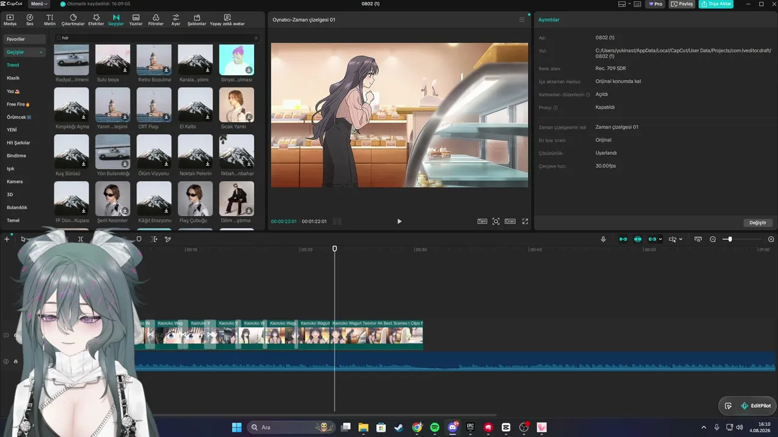Screen dimensions: 778x437
Task: Click the Pro upgrade button
Action: (x=655, y=4)
